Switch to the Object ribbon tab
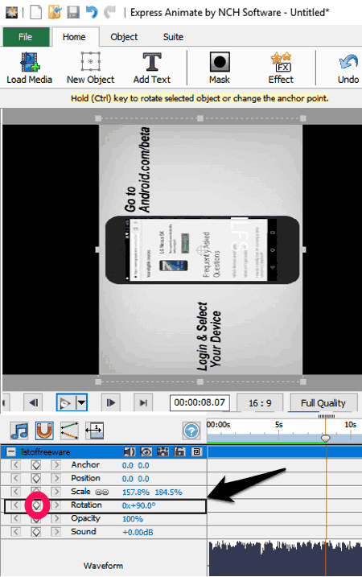The height and width of the screenshot is (577, 362). (x=124, y=37)
